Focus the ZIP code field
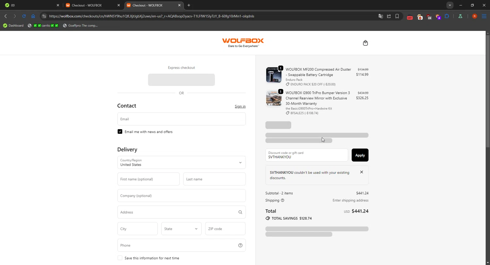 point(225,229)
